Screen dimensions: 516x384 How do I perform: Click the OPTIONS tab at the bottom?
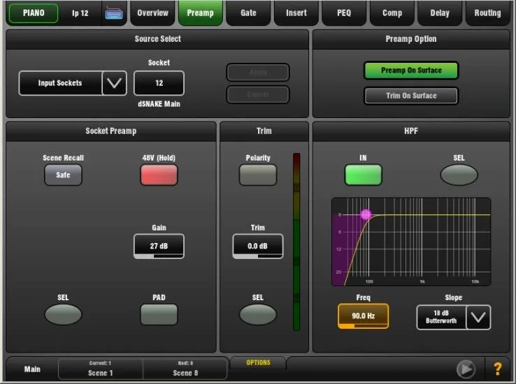(x=258, y=362)
